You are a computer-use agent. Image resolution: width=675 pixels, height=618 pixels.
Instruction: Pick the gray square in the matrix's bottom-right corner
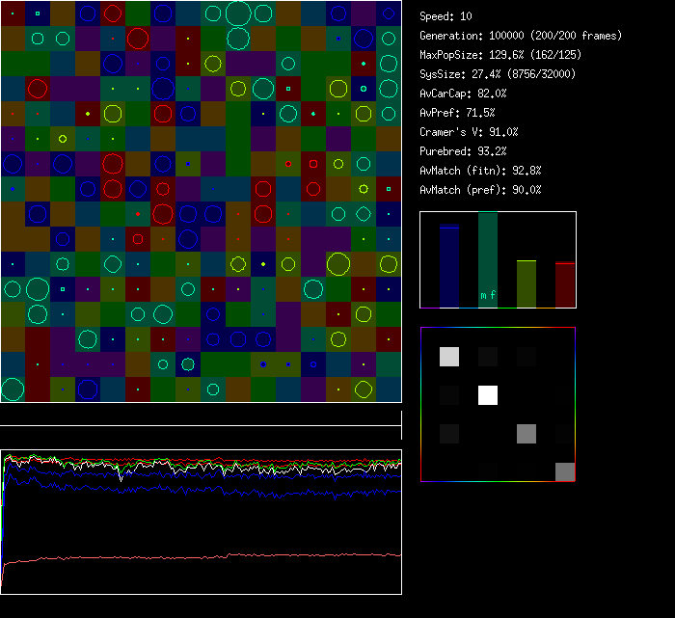pos(565,471)
